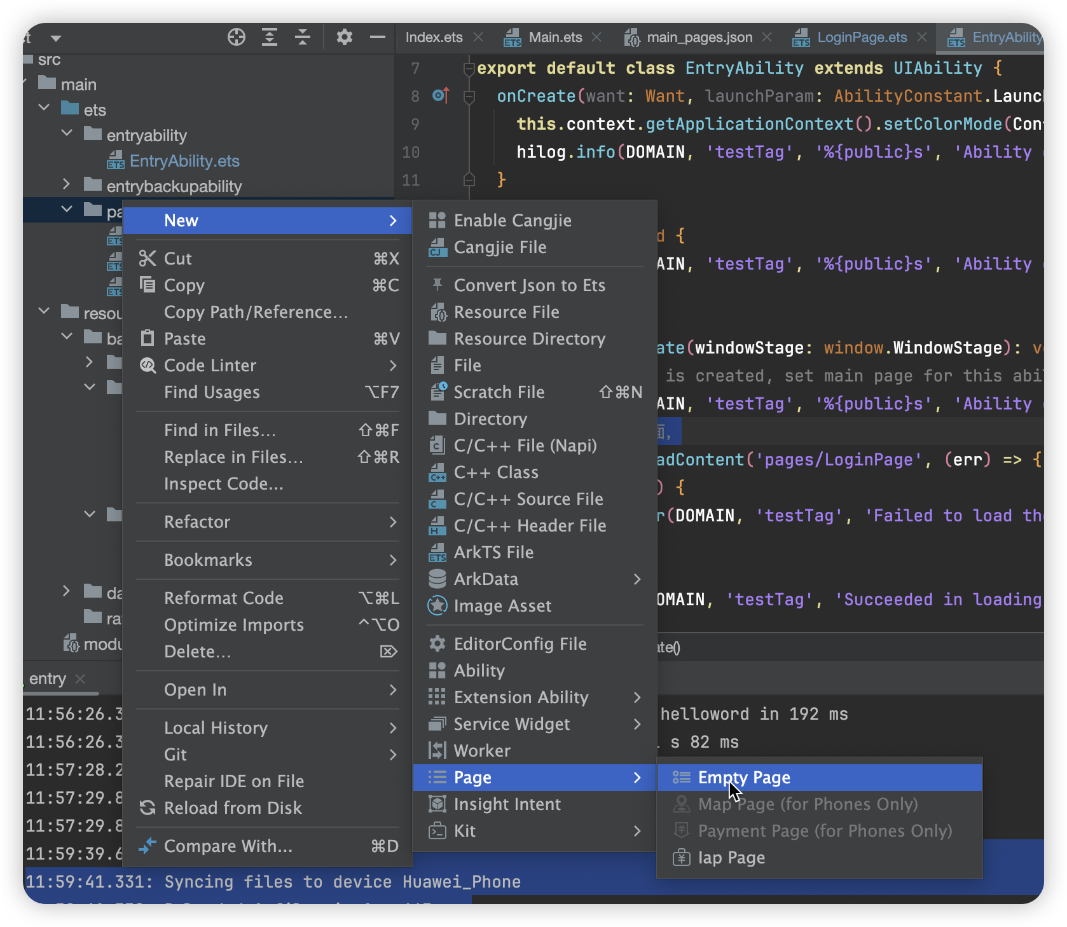This screenshot has width=1067, height=927.
Task: Select Empty Page from the Page submenu
Action: (x=744, y=778)
